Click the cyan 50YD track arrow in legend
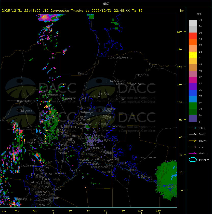This screenshot has height=214, width=212. (193, 128)
